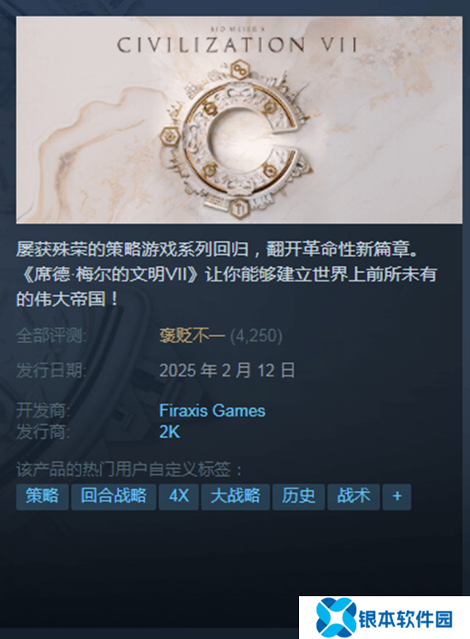
Task: Click the 褒贬不一 review summary
Action: (x=191, y=336)
